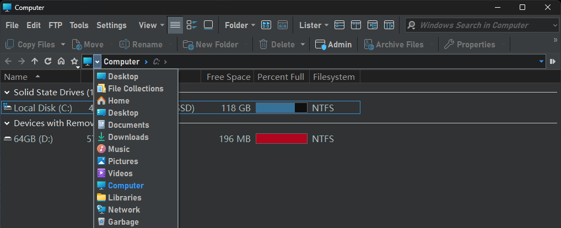Expand the Folder dropdown menu
Screen dimensions: 561x228
(240, 25)
